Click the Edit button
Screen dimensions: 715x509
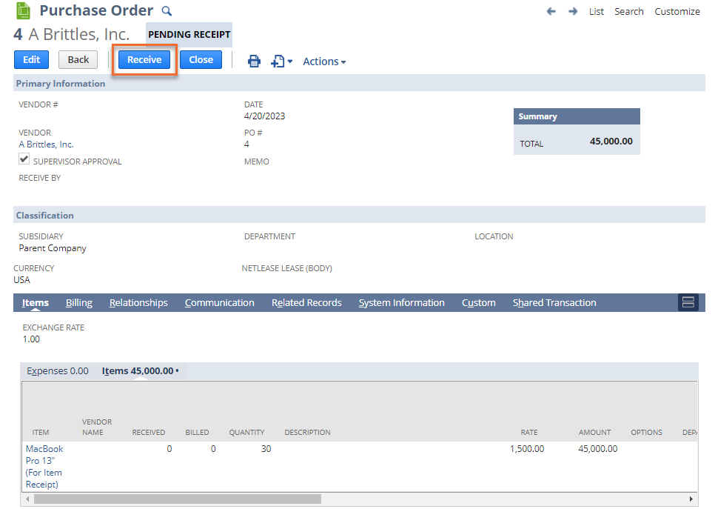(x=31, y=60)
